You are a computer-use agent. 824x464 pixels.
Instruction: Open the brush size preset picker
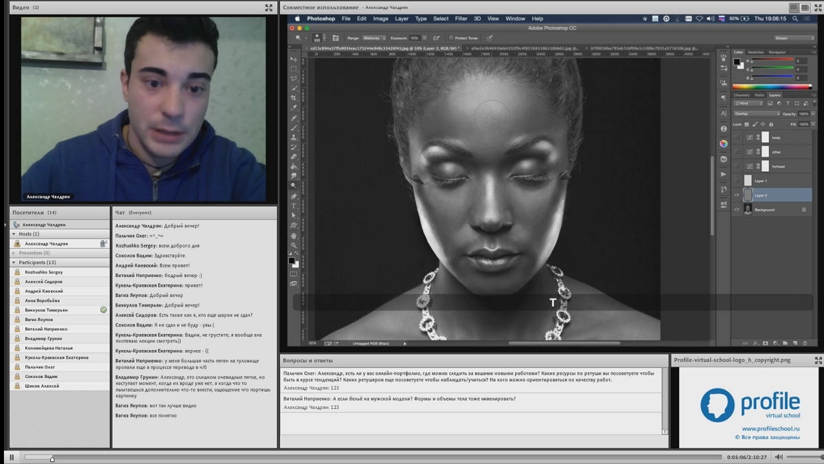pos(325,38)
